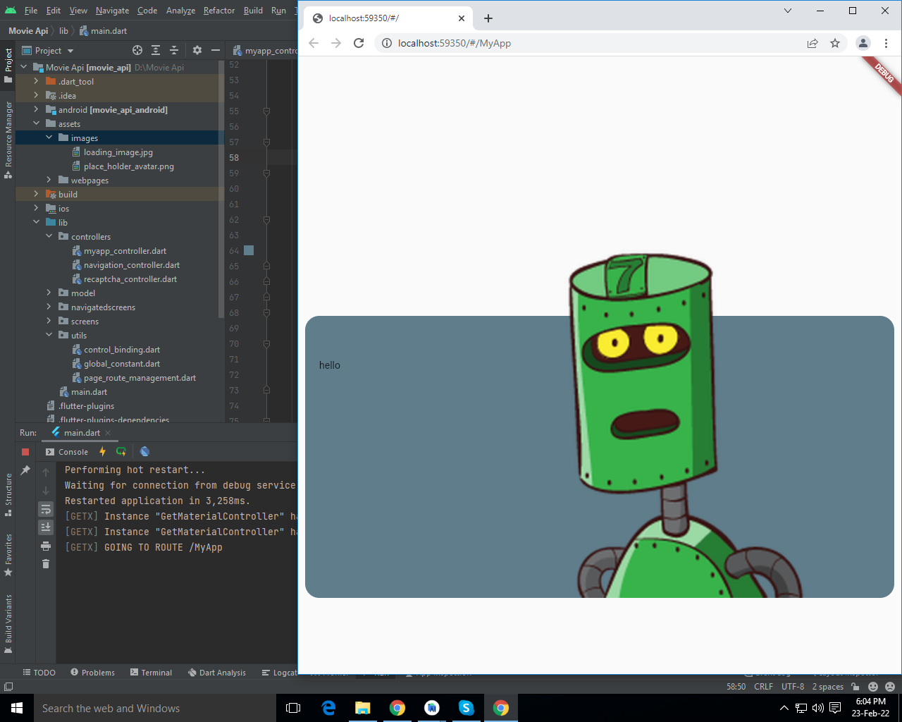This screenshot has height=722, width=902.
Task: Toggle soft-wrap in the console
Action: (46, 509)
